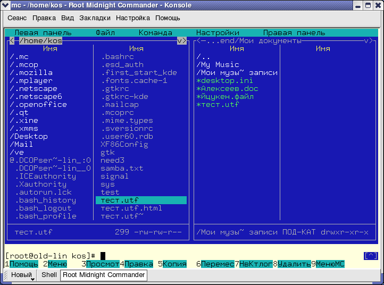Image resolution: width=384 pixels, height=285 pixels.
Task: Click left panel's '<' history back arrow
Action: click(12, 41)
